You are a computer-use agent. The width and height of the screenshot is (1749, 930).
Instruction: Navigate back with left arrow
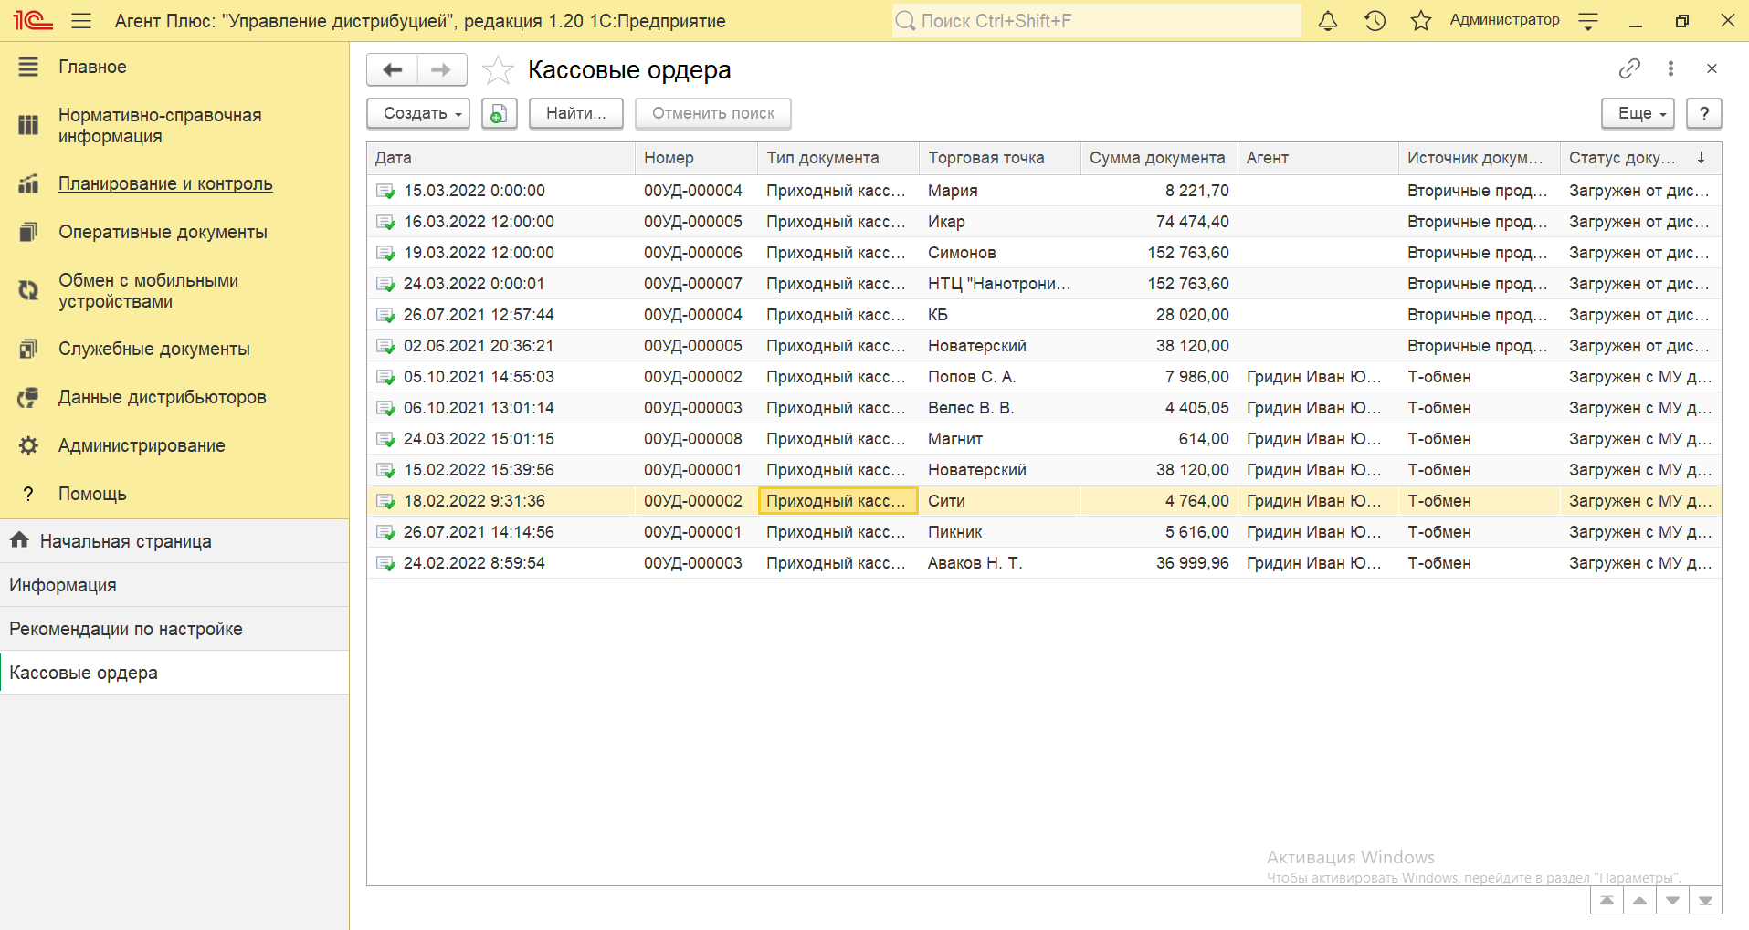tap(393, 69)
